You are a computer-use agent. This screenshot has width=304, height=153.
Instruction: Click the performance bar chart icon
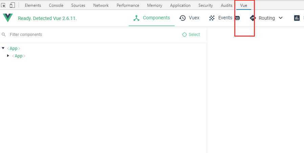(x=297, y=18)
